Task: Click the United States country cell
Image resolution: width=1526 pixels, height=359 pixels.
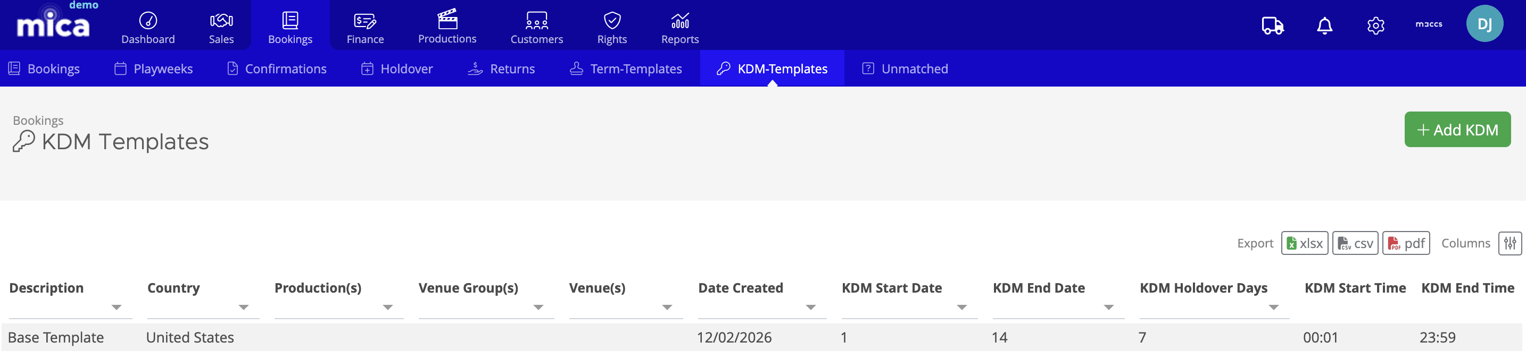Action: coord(189,337)
